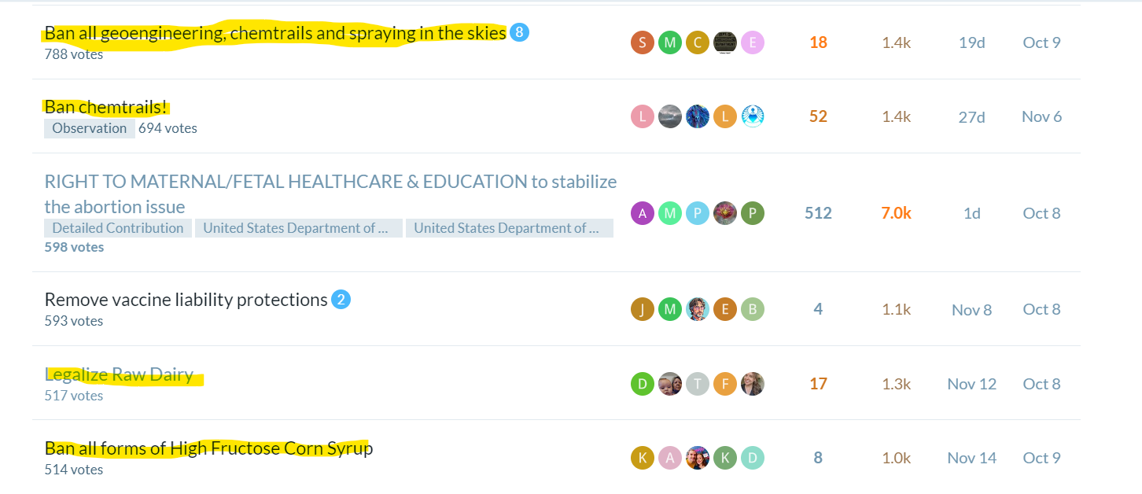Select the 'Observation' tag
Image resolution: width=1142 pixels, height=494 pixels.
tap(90, 128)
